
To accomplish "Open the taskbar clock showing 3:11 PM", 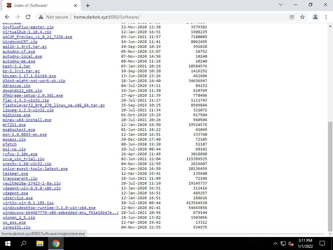I will (305, 243).
